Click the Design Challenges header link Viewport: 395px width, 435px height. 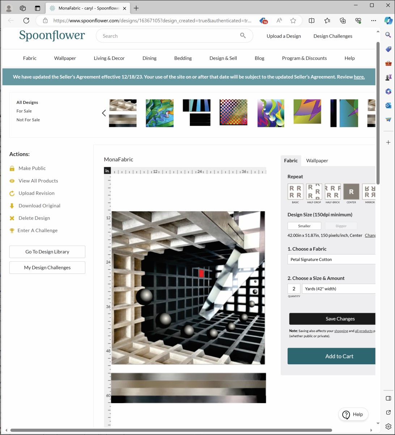point(333,36)
